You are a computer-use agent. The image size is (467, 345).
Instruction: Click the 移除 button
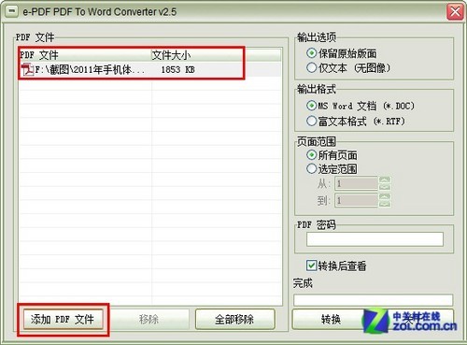149,319
